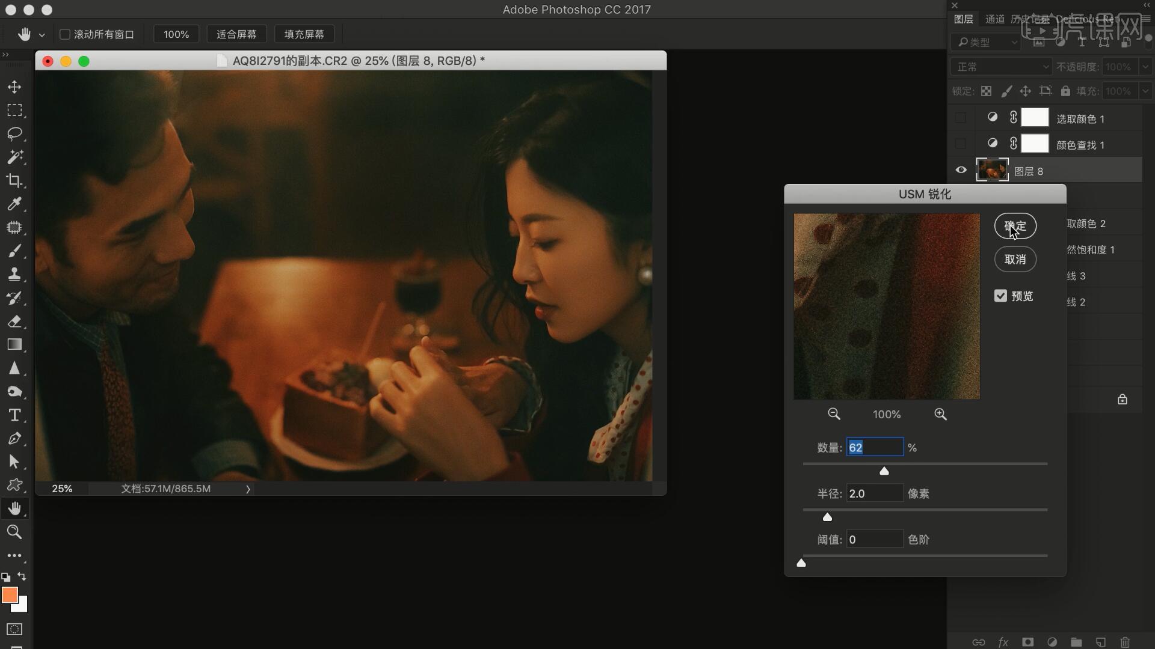Expand the status bar info arrow
The height and width of the screenshot is (649, 1155).
[x=248, y=489]
